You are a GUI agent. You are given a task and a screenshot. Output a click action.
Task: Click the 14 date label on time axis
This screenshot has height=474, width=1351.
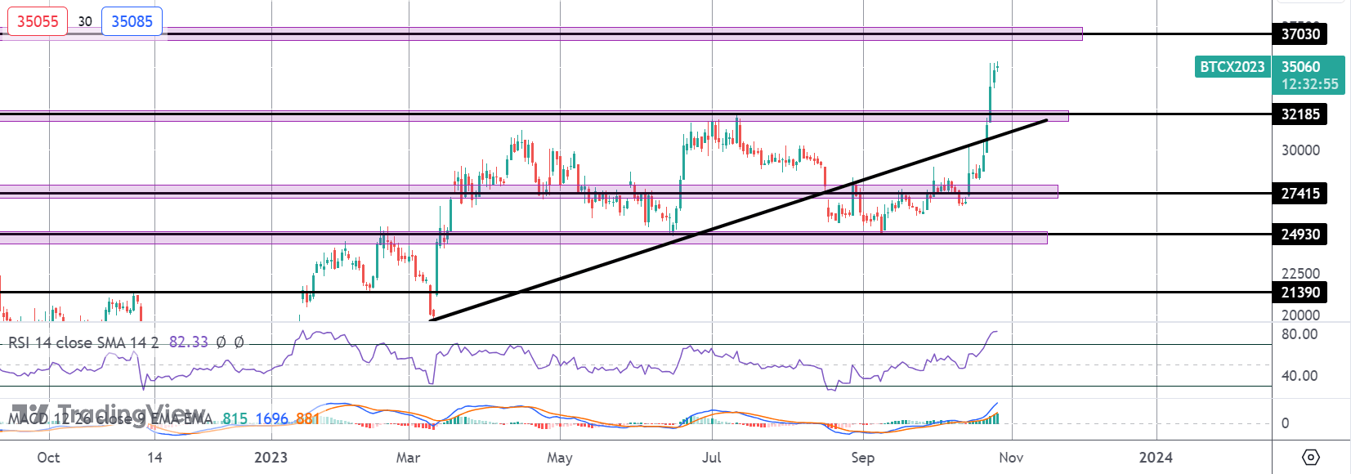[x=154, y=458]
